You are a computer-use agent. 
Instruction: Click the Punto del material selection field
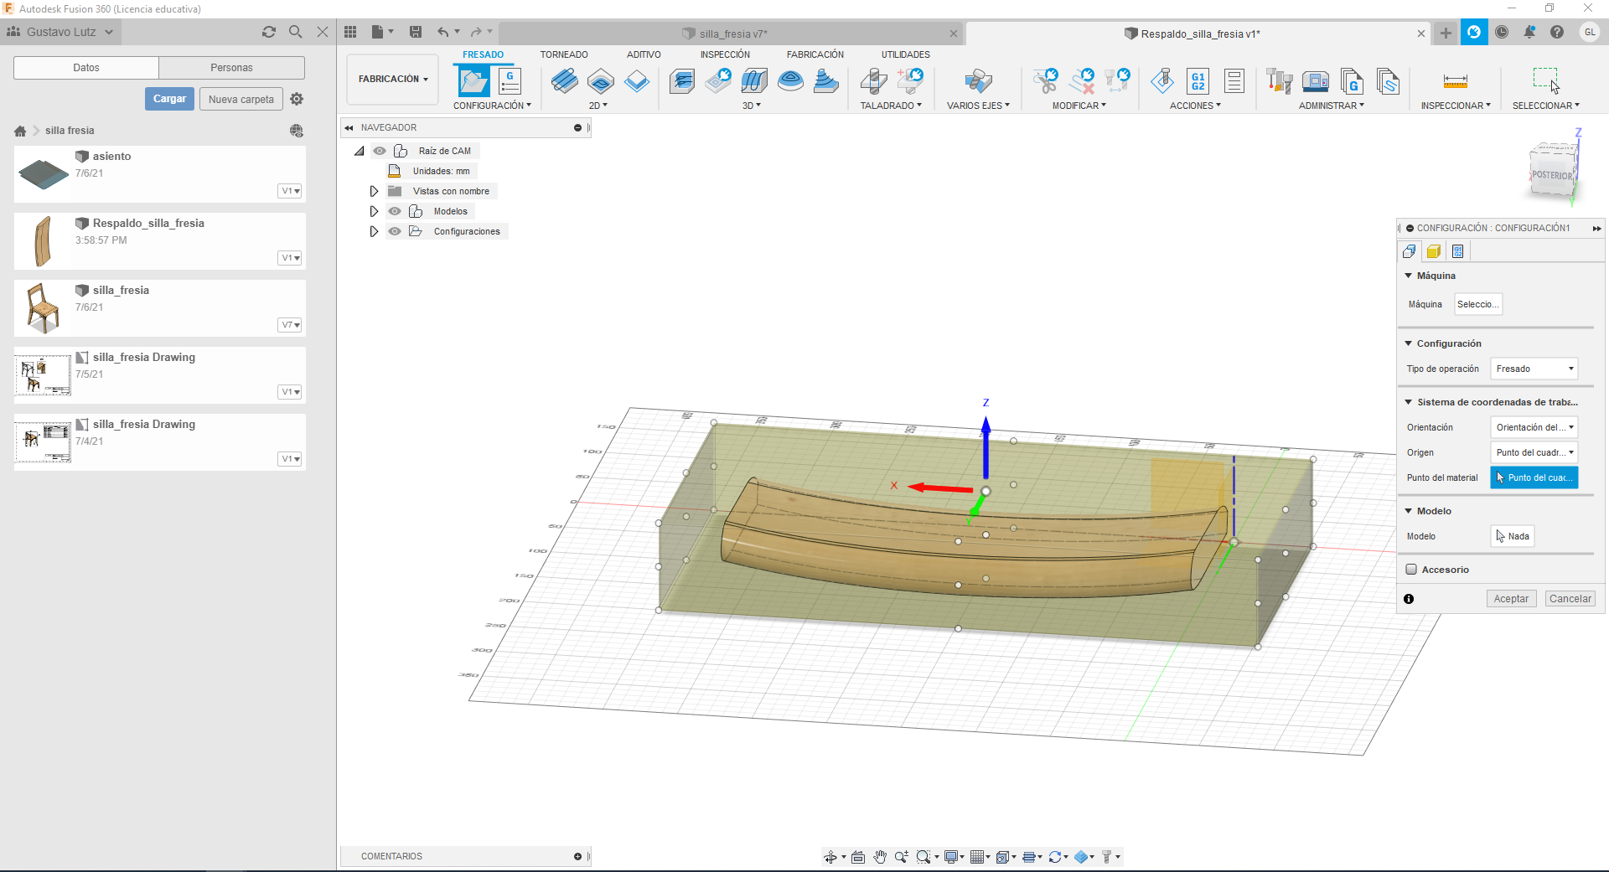coord(1534,477)
